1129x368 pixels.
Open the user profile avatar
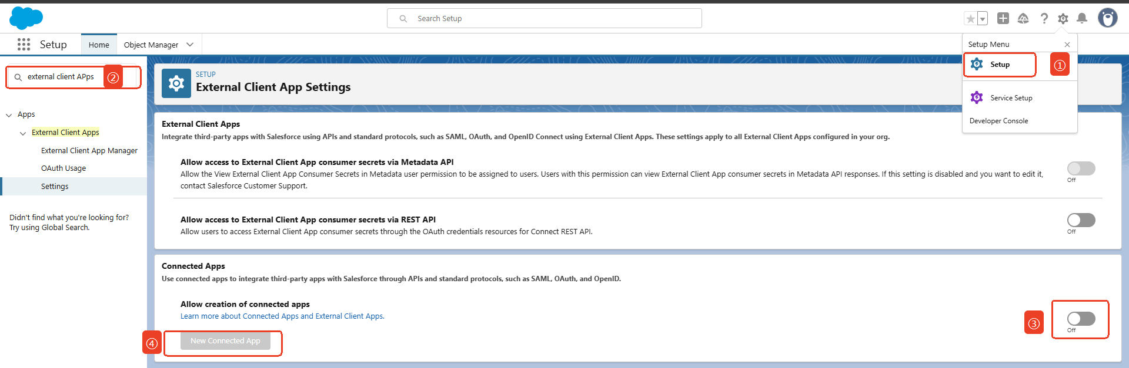1108,18
